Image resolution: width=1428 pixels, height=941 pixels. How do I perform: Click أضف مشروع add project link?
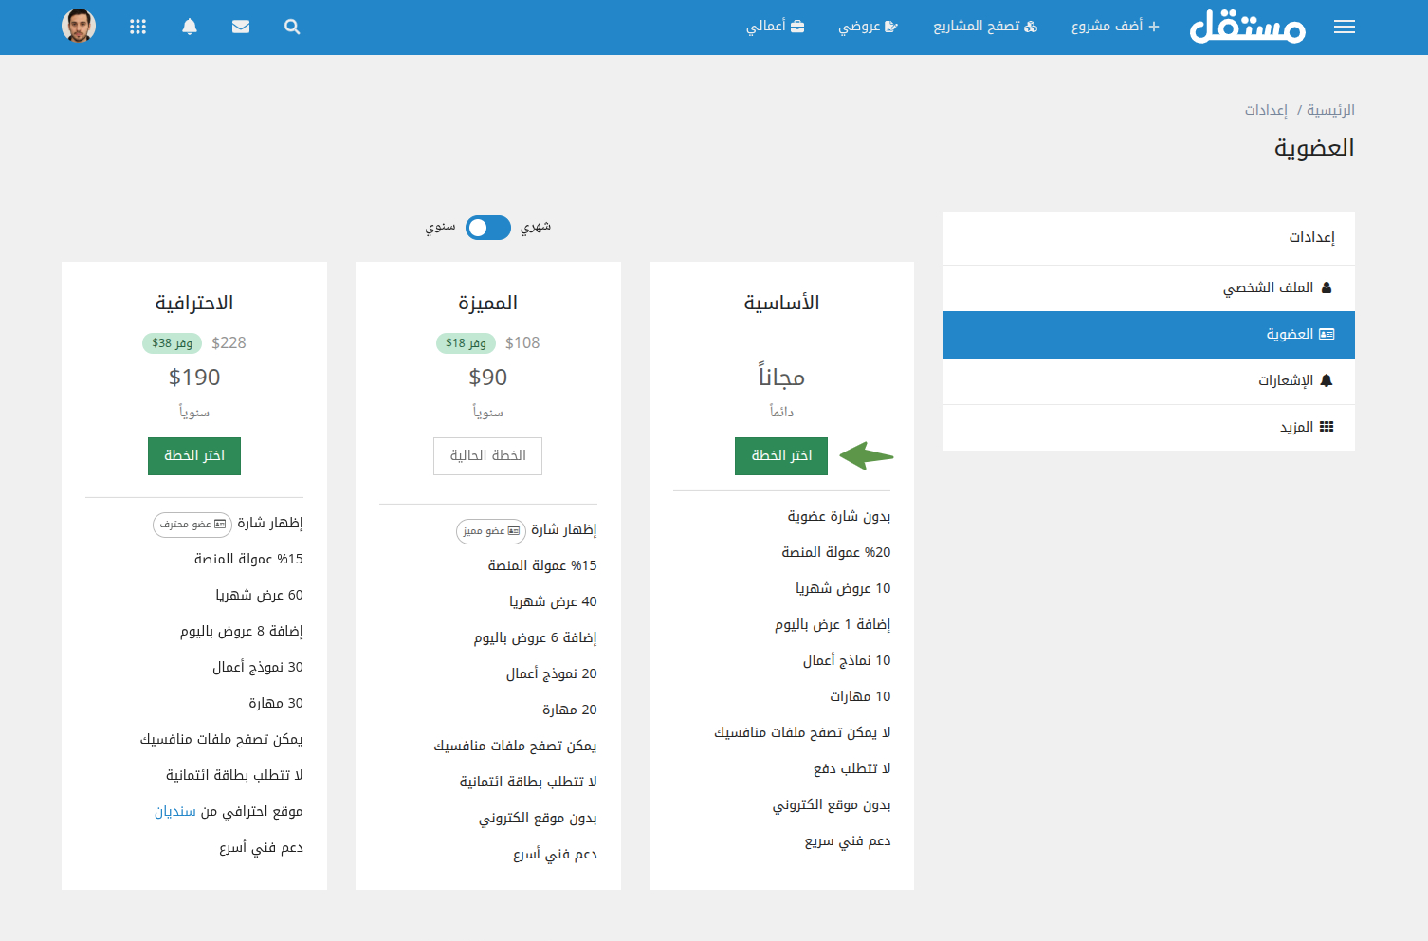pos(1115,27)
